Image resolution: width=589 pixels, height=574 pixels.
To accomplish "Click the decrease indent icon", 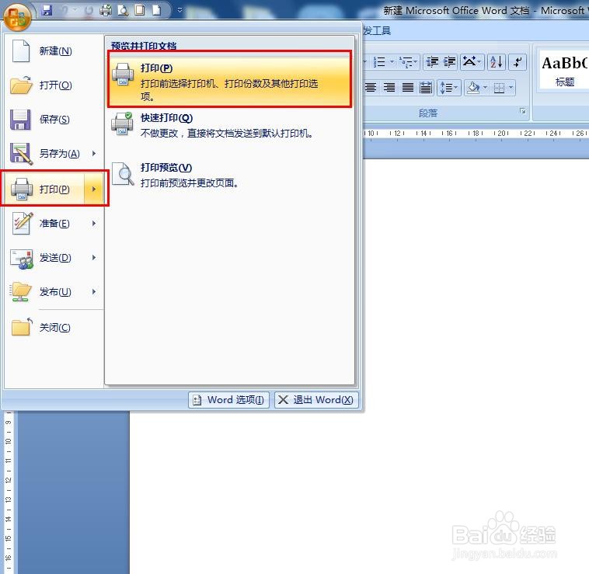I will pos(432,62).
